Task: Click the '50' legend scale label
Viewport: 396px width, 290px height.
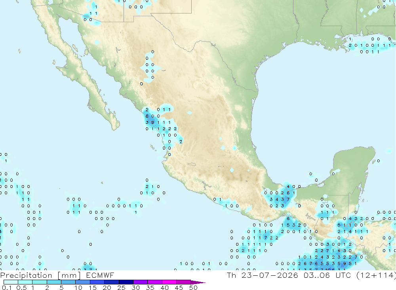Action: [x=193, y=288]
